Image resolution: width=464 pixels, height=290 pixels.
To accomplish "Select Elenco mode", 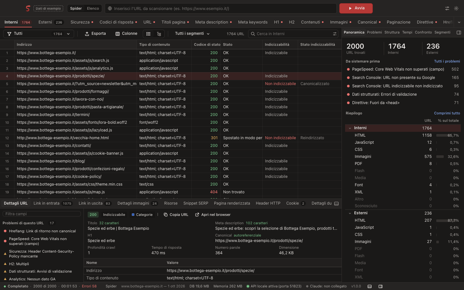I will click(x=93, y=8).
